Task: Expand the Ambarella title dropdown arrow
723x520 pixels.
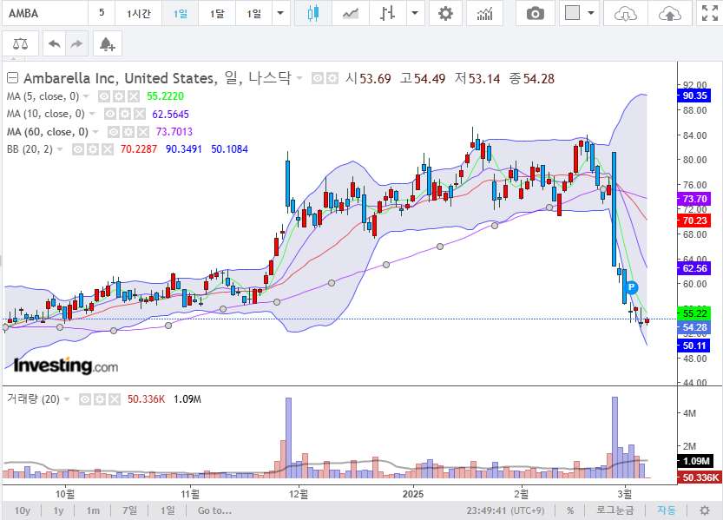Action: click(x=299, y=78)
